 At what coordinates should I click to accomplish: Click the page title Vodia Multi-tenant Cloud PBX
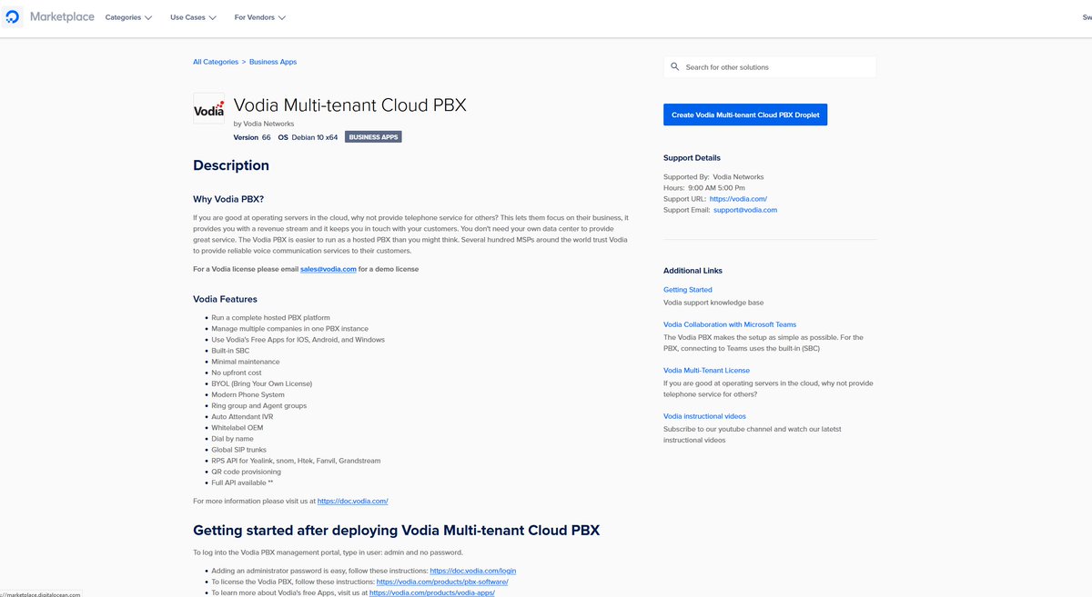(350, 104)
